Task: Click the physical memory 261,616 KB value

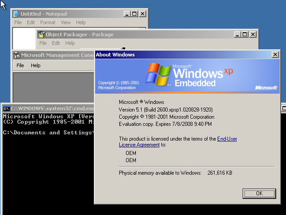Action: coord(220,173)
